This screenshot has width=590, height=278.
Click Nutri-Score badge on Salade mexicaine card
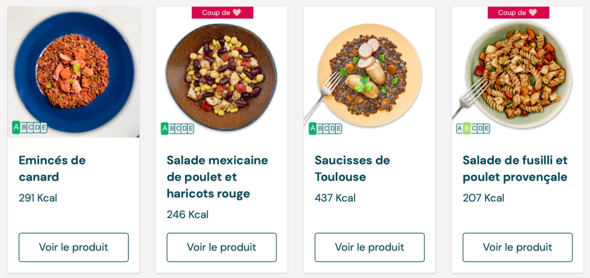pos(177,128)
